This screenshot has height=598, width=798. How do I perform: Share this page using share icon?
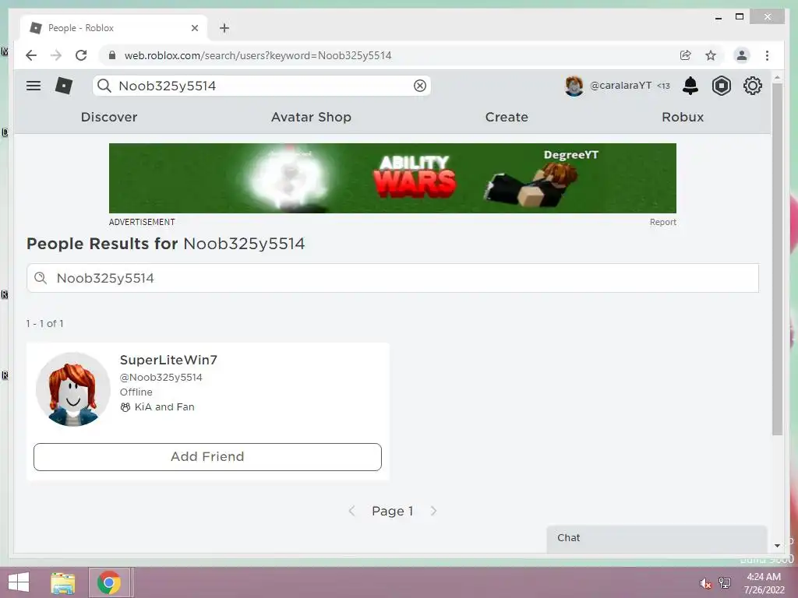(686, 55)
